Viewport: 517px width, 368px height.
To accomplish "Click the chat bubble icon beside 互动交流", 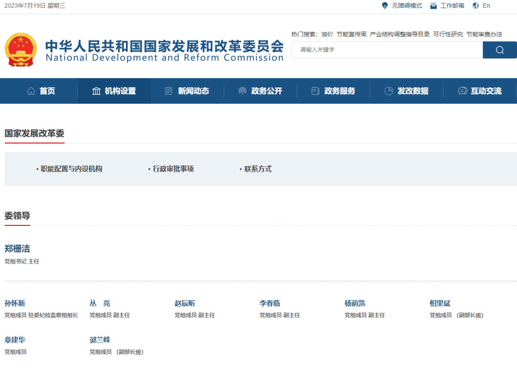I will pos(462,91).
